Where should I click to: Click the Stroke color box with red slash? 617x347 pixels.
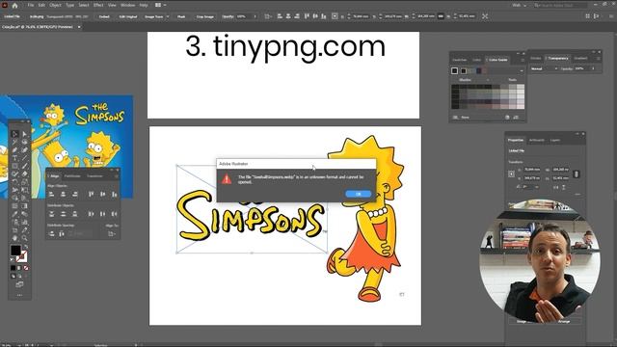22,256
